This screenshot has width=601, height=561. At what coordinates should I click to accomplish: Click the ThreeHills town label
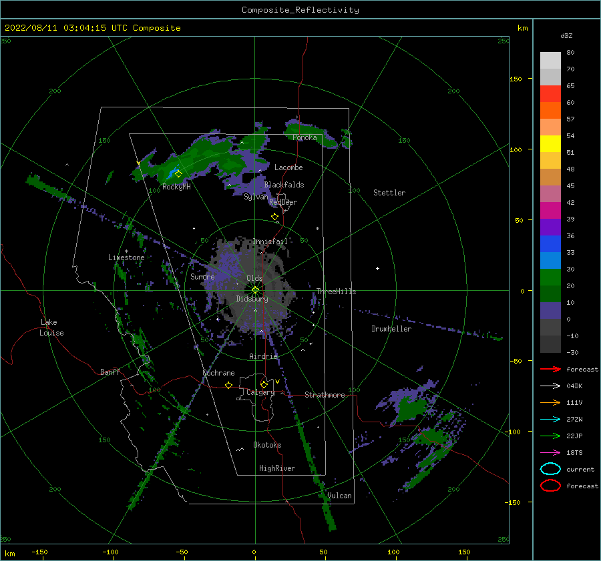click(336, 292)
